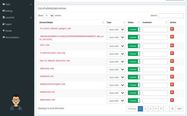Sort by Type column arrows
The image size is (188, 116).
[x=124, y=22]
